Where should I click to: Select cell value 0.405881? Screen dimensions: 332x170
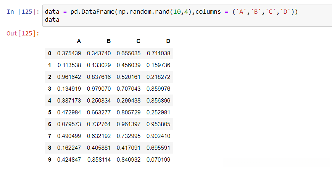pos(99,148)
